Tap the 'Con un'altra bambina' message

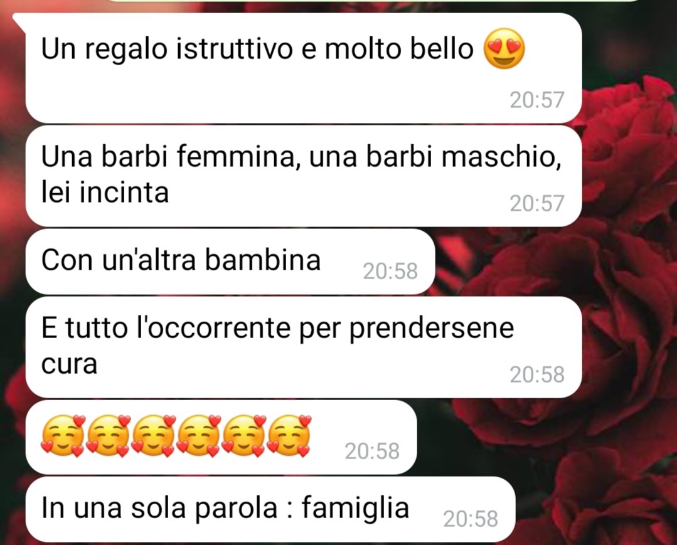(x=230, y=262)
